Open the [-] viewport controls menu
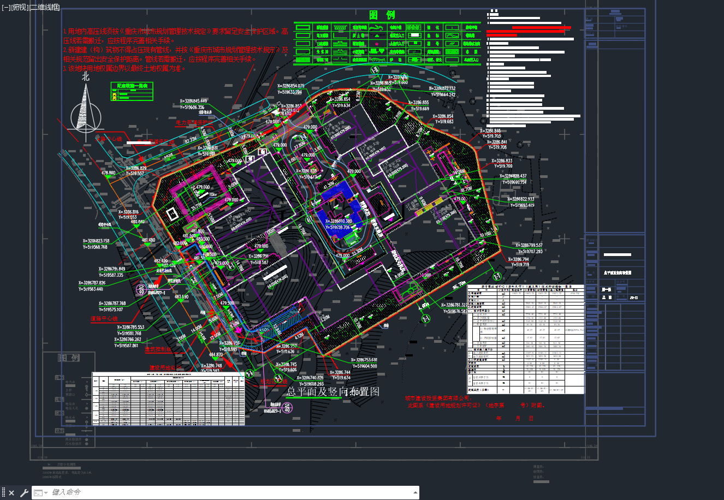 [x=6, y=7]
